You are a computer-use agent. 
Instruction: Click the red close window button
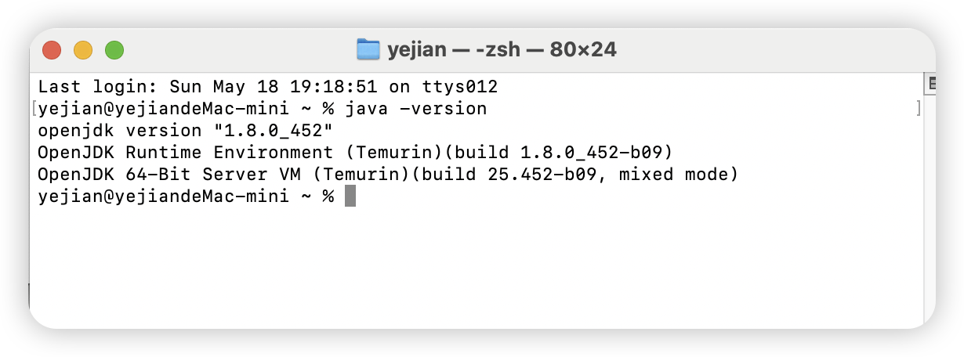click(52, 50)
